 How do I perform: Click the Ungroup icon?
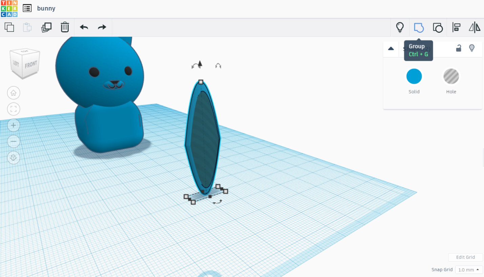[x=438, y=27]
